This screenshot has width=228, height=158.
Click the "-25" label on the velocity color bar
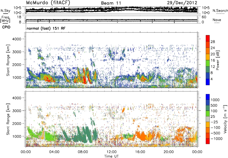click(215, 122)
